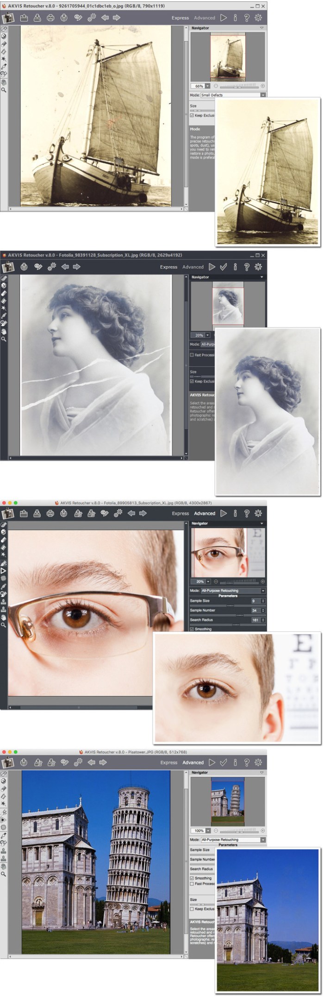
Task: Click batch gears icon in portrait window
Action: coord(52,267)
